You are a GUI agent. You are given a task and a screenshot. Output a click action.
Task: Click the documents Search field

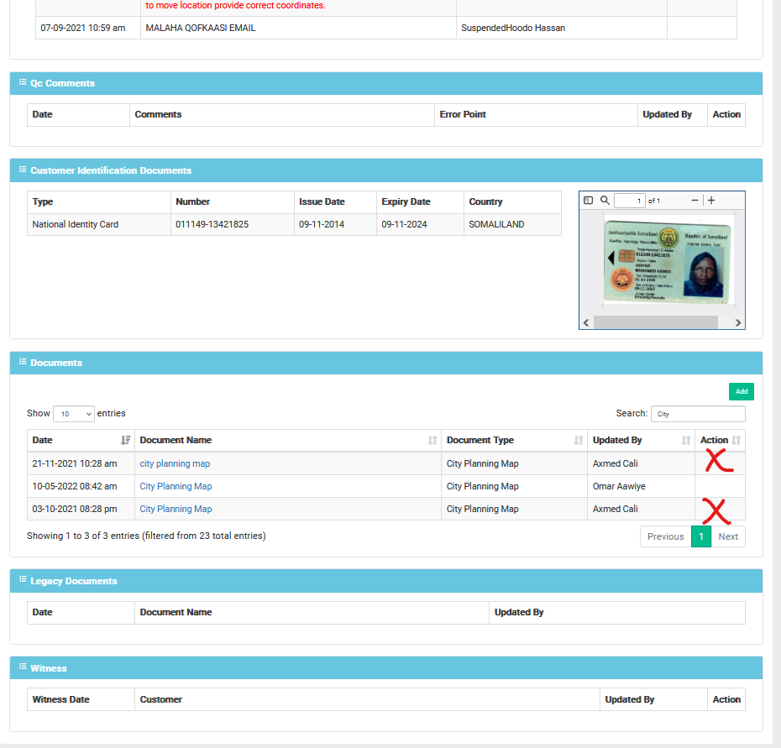pos(698,414)
